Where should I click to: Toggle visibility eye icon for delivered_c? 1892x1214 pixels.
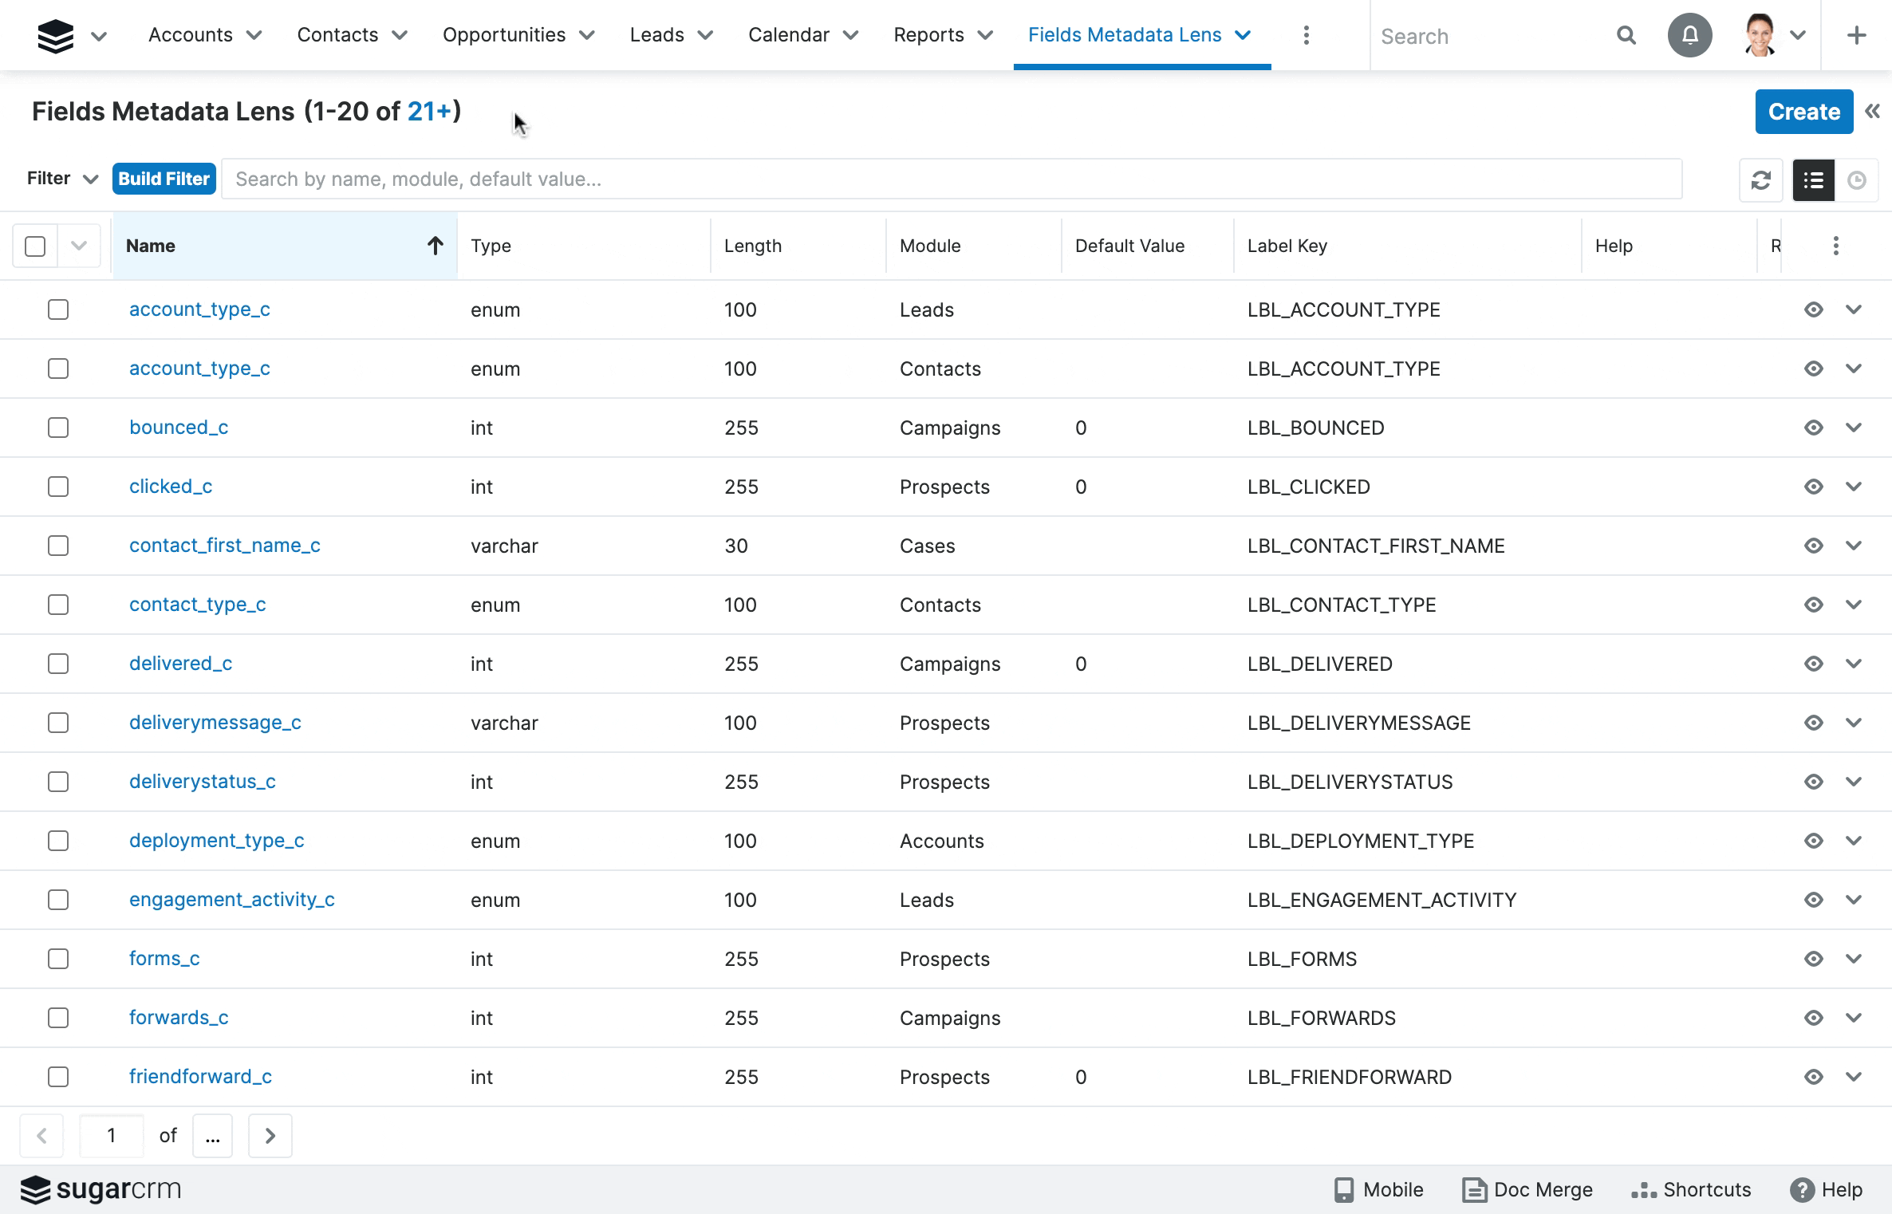[1813, 662]
